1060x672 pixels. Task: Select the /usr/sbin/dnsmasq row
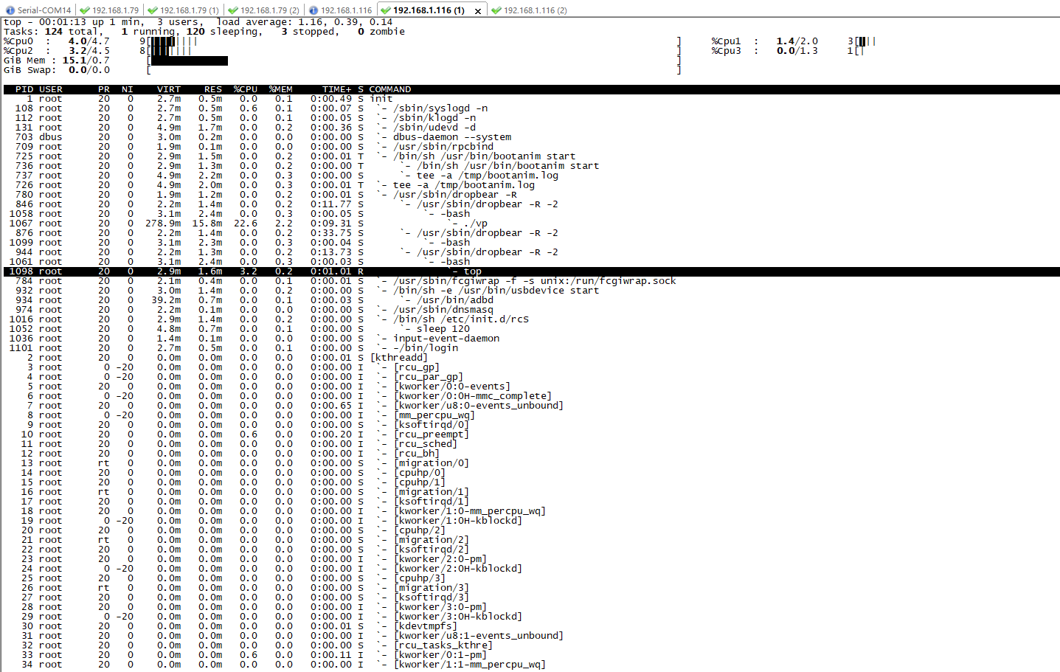click(x=531, y=310)
